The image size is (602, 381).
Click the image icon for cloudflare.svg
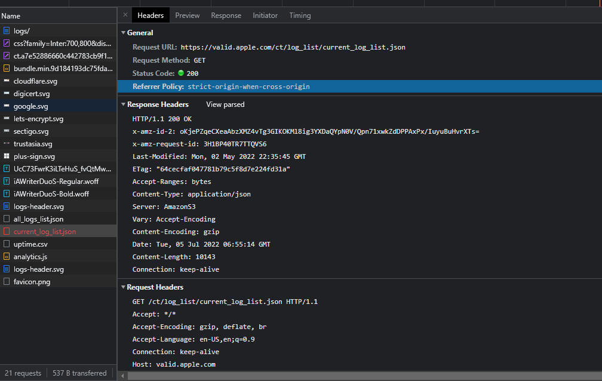tap(7, 81)
